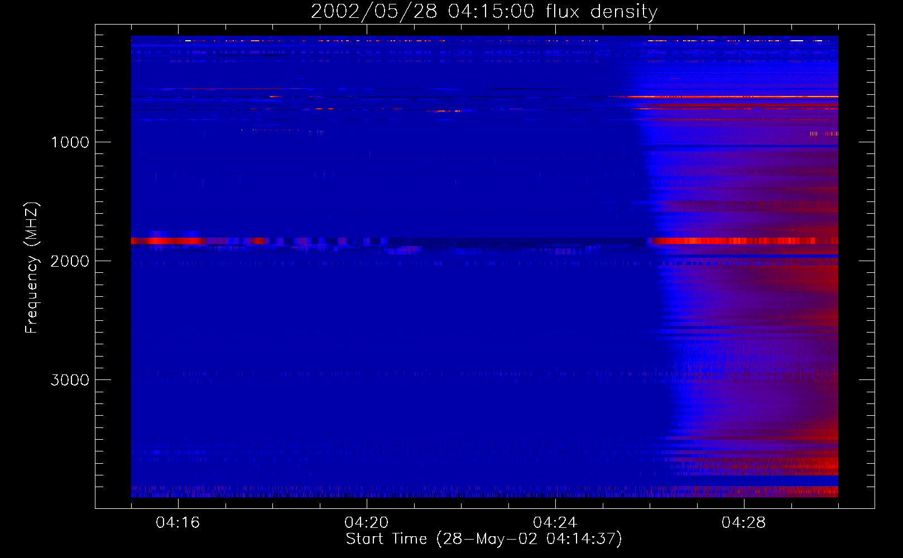The height and width of the screenshot is (558, 903).
Task: Click the '1000' frequency axis label
Action: (70, 142)
